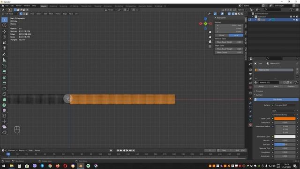Image resolution: width=300 pixels, height=169 pixels.
Task: Choose the Shear tool
Action: (x=4, y=127)
